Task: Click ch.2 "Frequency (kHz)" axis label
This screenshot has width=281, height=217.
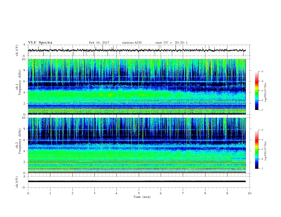Action: [20, 141]
